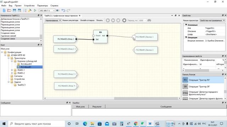Collapse the Операция property group

[x=186, y=37]
